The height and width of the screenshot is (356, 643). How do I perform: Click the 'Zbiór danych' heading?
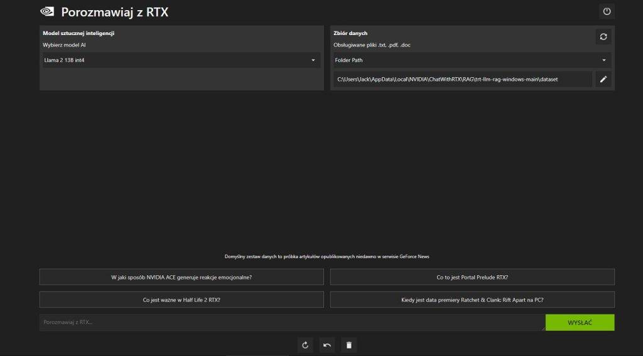[x=350, y=33]
